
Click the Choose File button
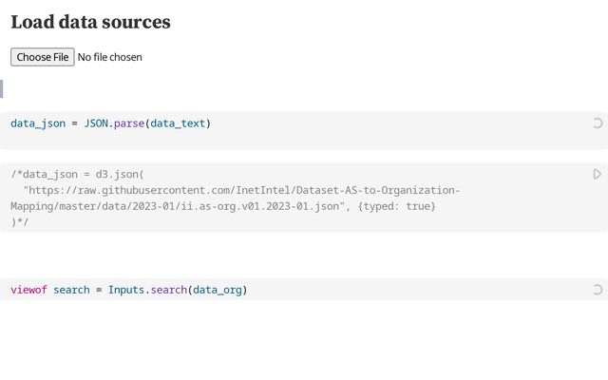(43, 57)
